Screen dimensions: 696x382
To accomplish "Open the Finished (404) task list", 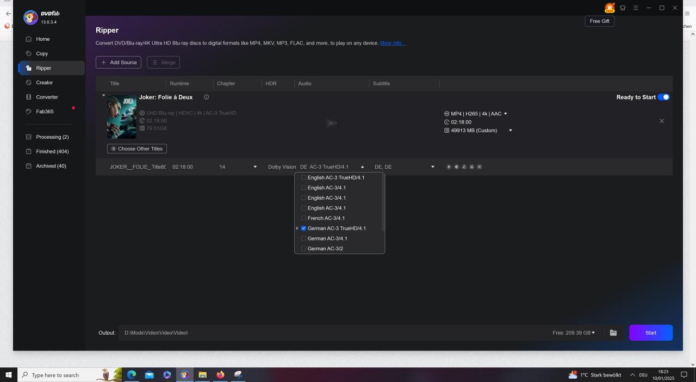I will click(x=52, y=151).
